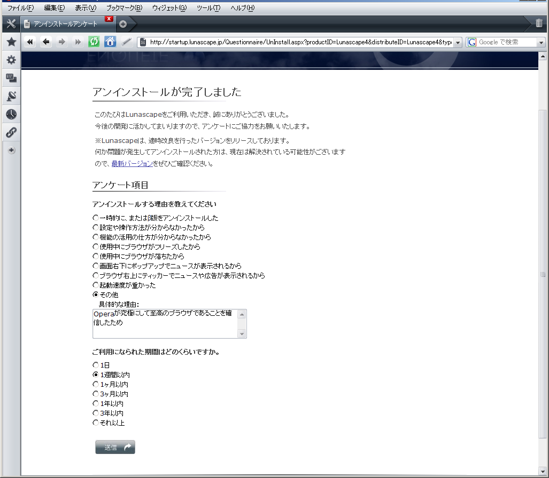This screenshot has height=478, width=549.
Task: Click the single-arrow back navigation button
Action: [x=46, y=42]
